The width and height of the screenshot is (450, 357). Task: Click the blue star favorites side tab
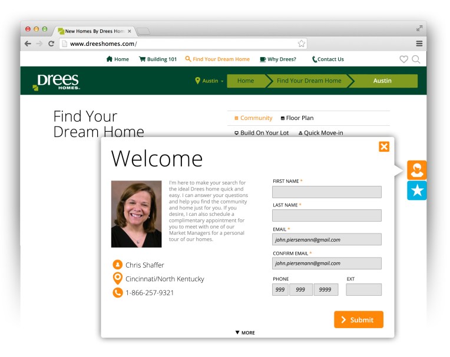tap(416, 191)
